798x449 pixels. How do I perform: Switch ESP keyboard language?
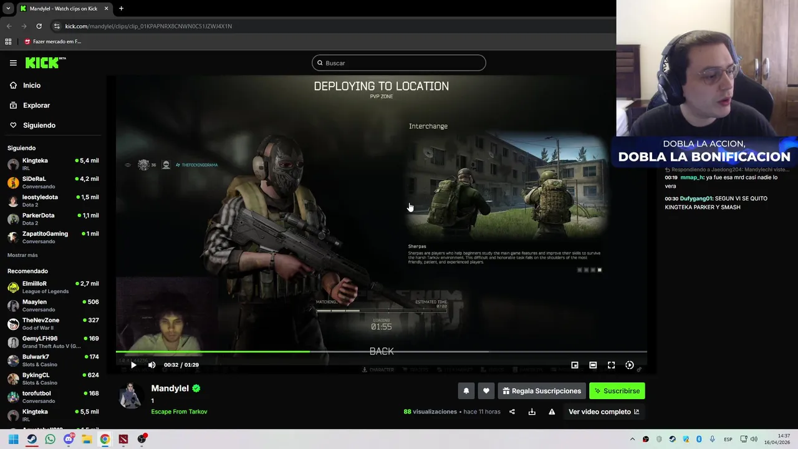[728, 440]
